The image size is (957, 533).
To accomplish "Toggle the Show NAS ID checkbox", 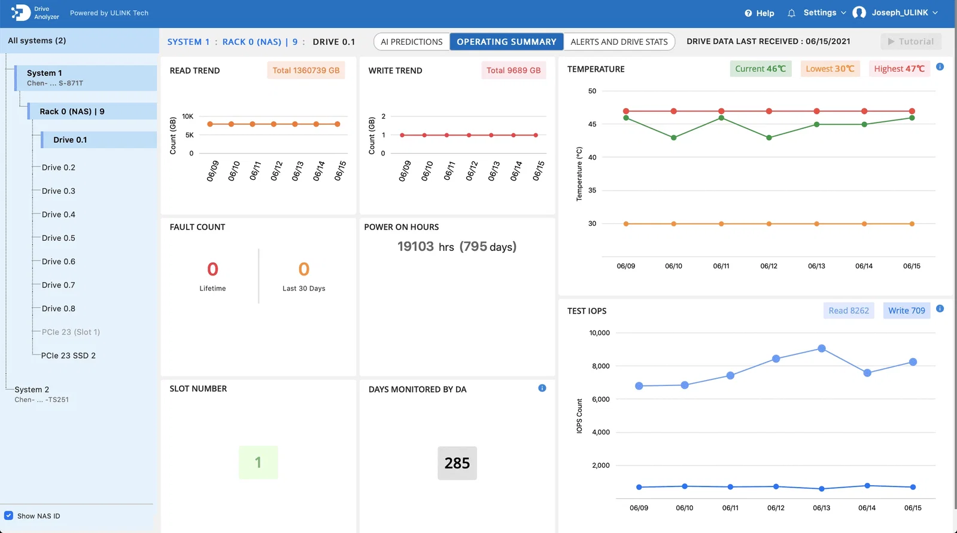I will [x=9, y=516].
